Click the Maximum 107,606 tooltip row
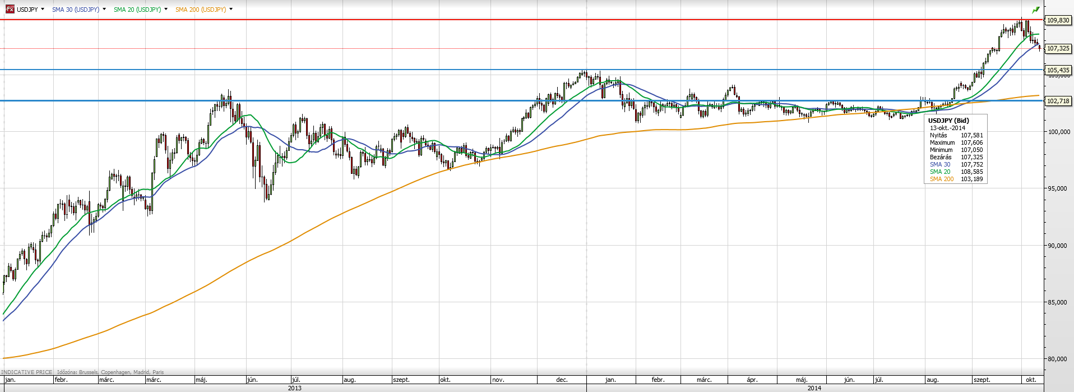The image size is (1074, 392). click(x=956, y=142)
